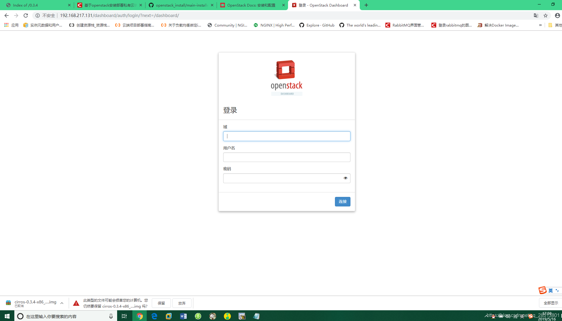Open the 登录rabbitmq的图 bookmark
Viewport: 562px width, 321px height.
click(451, 25)
